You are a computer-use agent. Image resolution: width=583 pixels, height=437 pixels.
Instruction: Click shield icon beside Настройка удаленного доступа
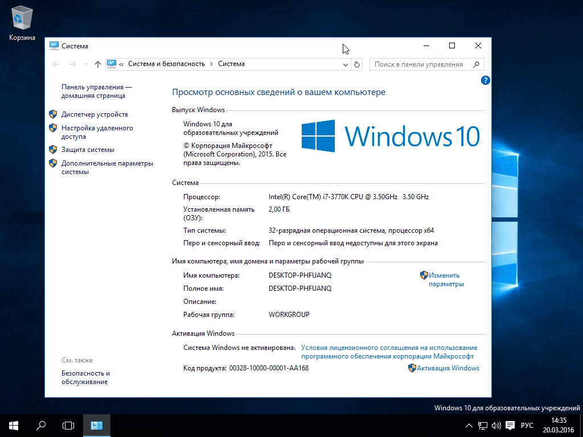[53, 128]
